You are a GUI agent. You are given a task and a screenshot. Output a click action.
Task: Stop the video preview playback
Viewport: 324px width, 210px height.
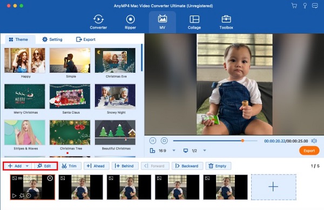click(x=164, y=141)
